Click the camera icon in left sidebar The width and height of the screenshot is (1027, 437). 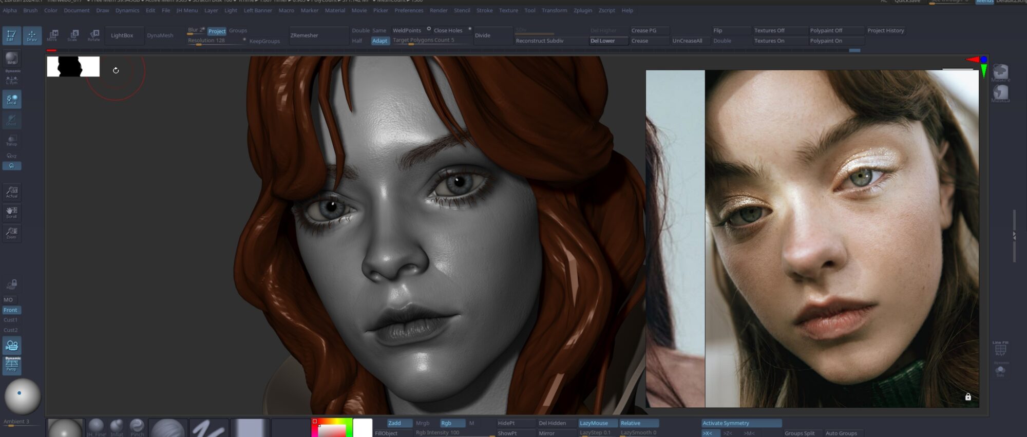11,346
